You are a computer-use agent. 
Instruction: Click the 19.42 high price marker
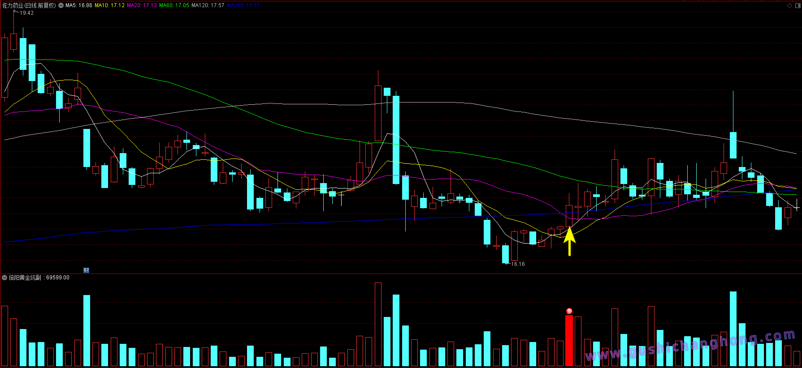click(26, 13)
